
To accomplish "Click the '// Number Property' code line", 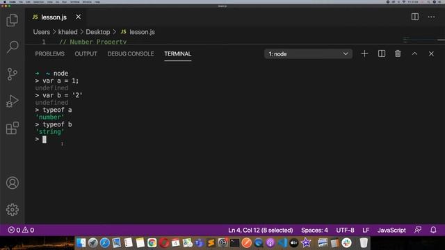I will tap(92, 42).
